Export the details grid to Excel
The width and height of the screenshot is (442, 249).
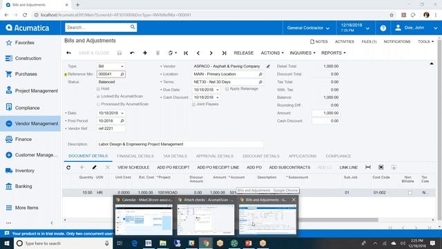tap(381, 167)
